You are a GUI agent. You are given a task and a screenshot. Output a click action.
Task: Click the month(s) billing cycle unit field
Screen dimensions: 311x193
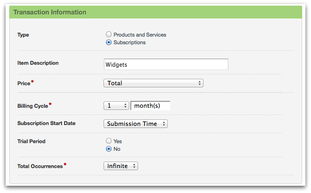pyautogui.click(x=150, y=106)
